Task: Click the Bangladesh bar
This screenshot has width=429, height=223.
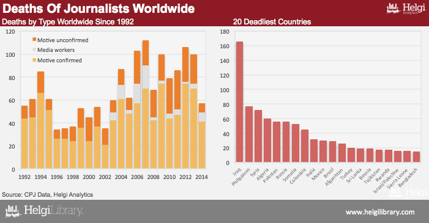Action: point(416,157)
